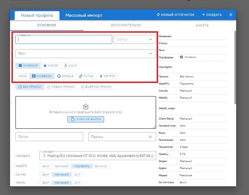Choose the Crypto profile type
Image resolution: width=249 pixels, height=195 pixels.
click(107, 76)
